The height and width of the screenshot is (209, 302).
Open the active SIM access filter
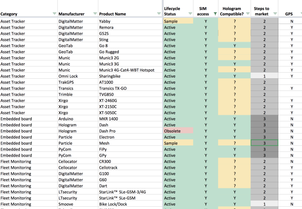click(215, 14)
